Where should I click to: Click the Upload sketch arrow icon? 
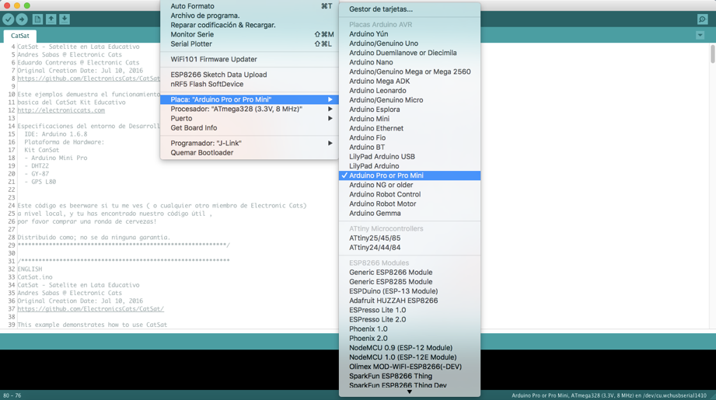(22, 19)
